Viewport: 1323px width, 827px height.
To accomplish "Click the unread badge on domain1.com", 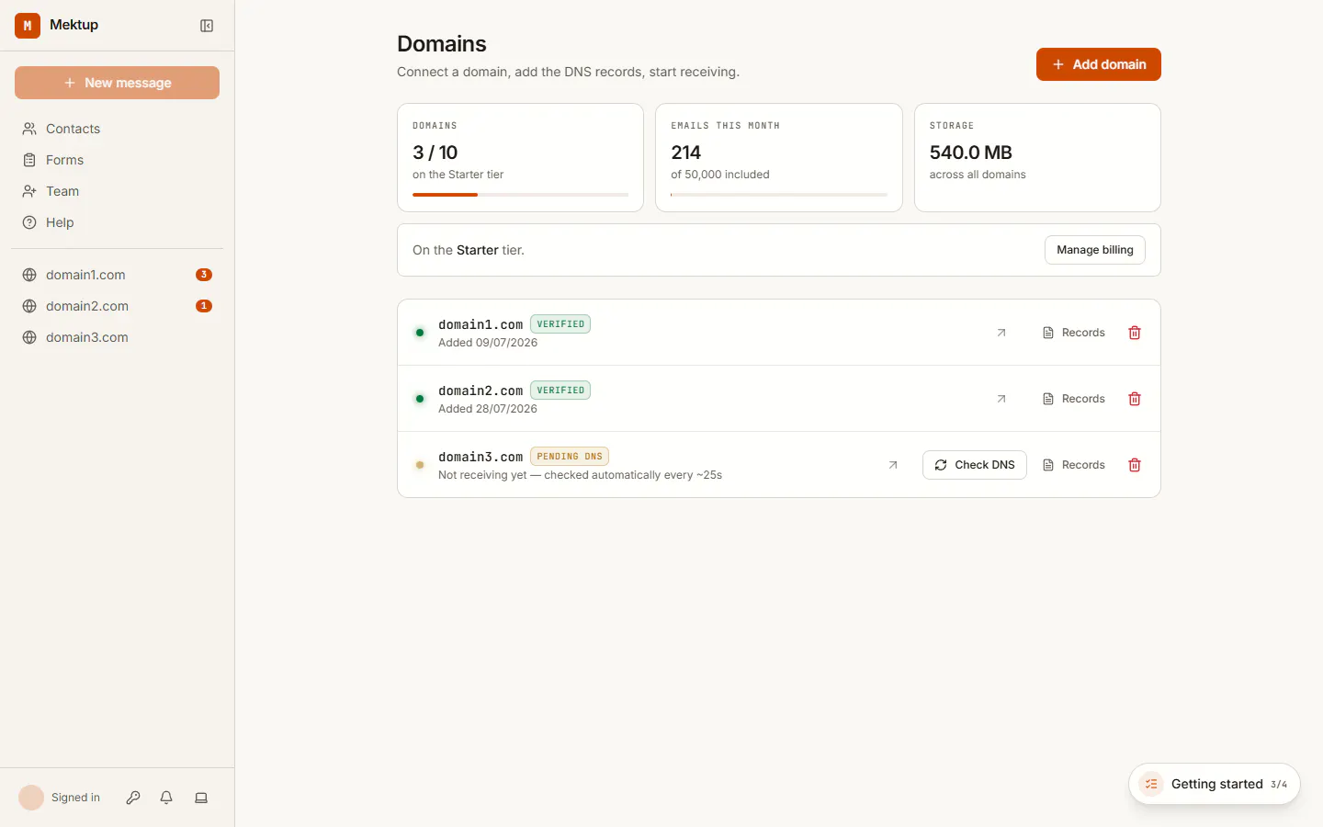I will (204, 275).
